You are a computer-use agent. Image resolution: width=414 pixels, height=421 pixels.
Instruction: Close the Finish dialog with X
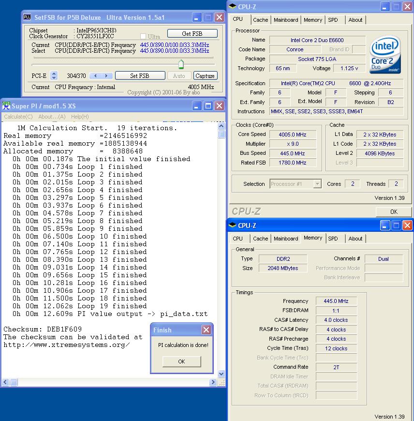pos(206,330)
